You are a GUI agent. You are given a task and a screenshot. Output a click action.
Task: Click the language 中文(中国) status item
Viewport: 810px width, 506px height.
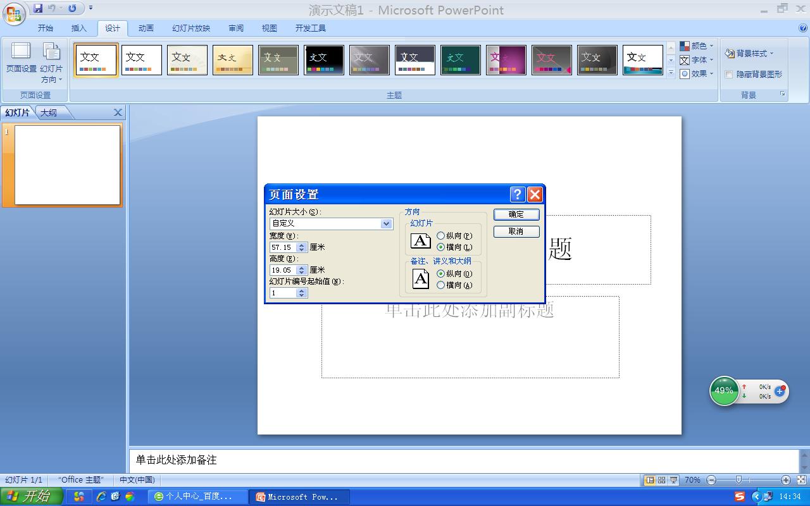point(137,480)
